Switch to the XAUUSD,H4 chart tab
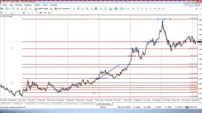Viewport: 202px width, 113px height. tap(57, 104)
